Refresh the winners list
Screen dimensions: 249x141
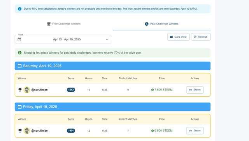coord(201,37)
